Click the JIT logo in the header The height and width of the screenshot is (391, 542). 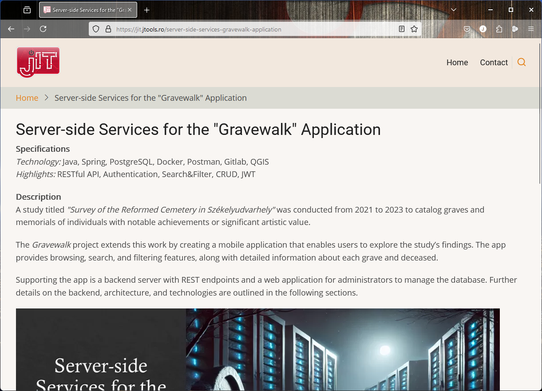(38, 63)
